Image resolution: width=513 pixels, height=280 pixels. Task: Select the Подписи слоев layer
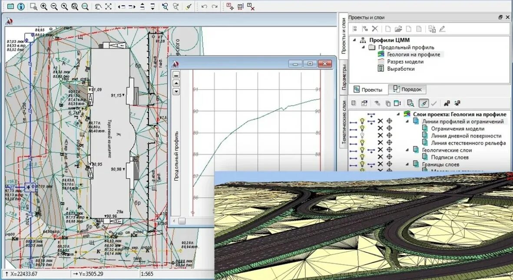coord(450,157)
